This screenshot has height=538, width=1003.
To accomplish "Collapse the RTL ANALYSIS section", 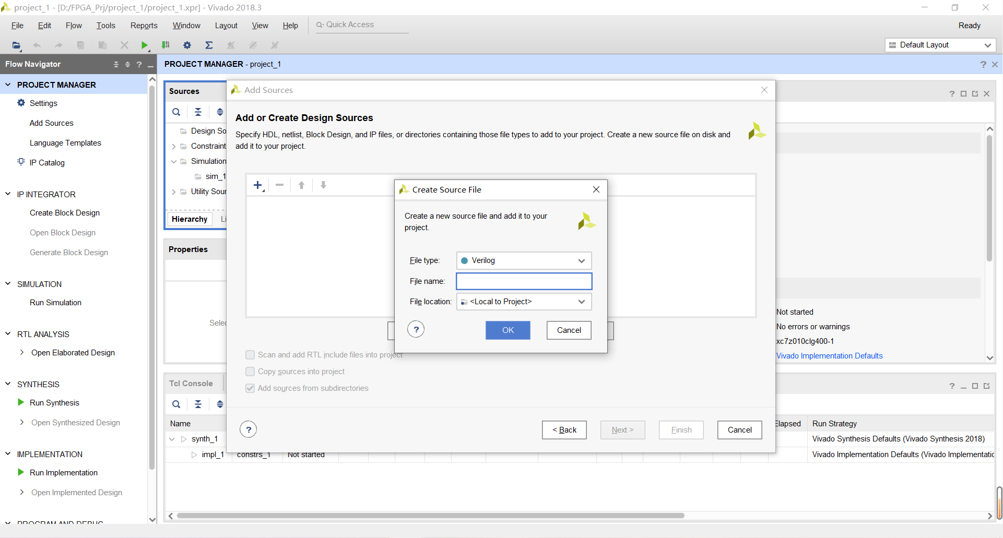I will point(8,333).
